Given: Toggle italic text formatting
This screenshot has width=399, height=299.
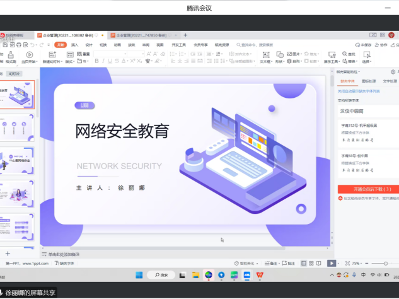Looking at the screenshot, I should [103, 61].
